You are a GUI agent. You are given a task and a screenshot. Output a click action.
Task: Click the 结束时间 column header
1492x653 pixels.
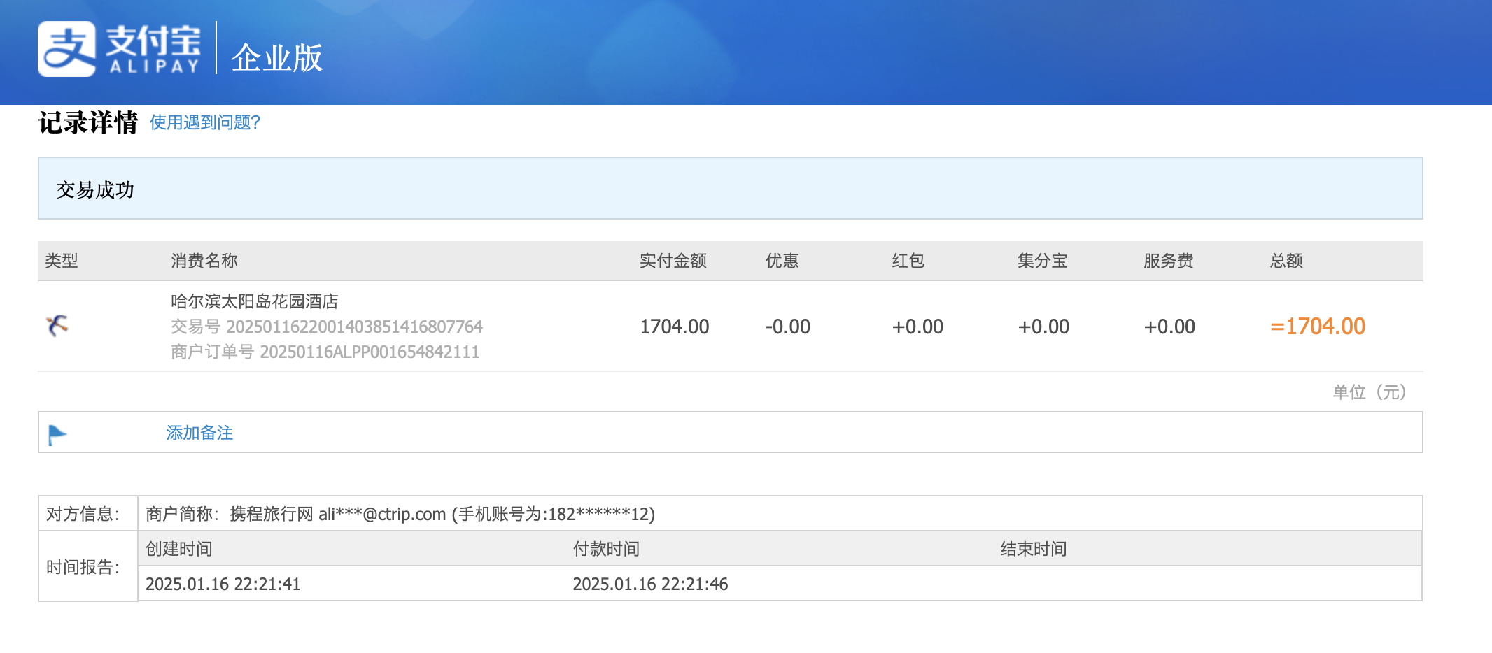point(1033,549)
